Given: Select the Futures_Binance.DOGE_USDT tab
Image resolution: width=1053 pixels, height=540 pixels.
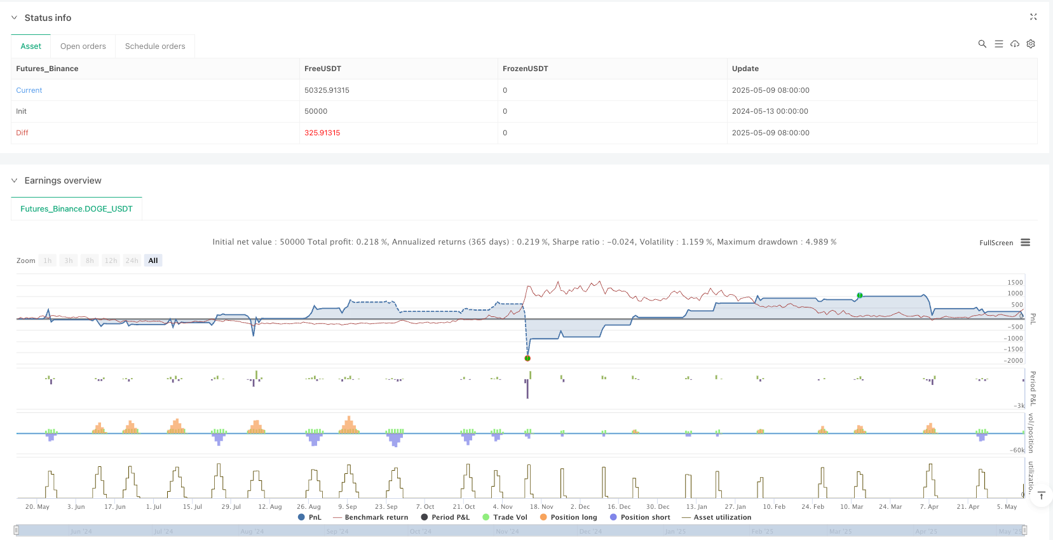Looking at the screenshot, I should pos(76,209).
